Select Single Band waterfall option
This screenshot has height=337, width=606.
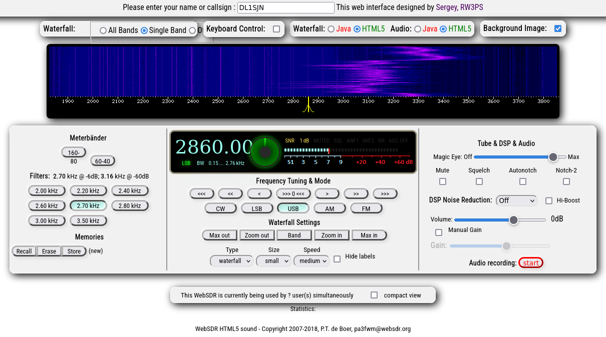[x=144, y=30]
